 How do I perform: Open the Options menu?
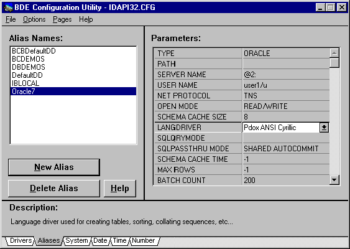(34, 19)
